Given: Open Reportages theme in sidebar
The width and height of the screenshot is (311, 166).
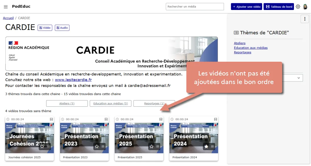Looking at the screenshot, I should (x=243, y=52).
